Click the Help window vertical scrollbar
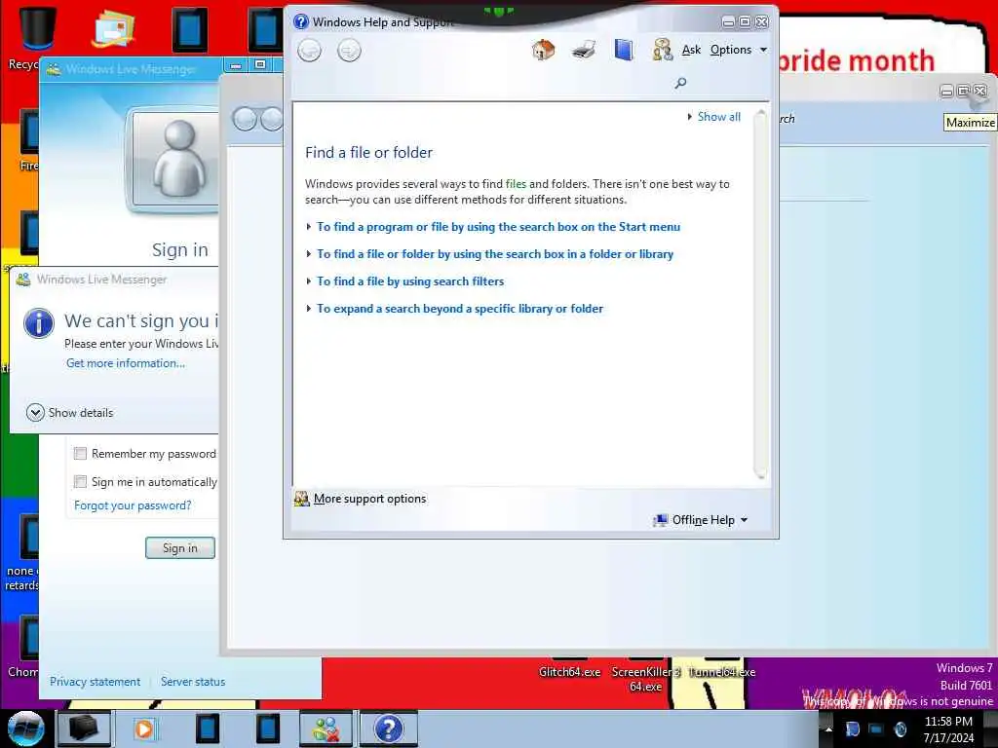Screen dimensions: 998x748 (x=760, y=294)
